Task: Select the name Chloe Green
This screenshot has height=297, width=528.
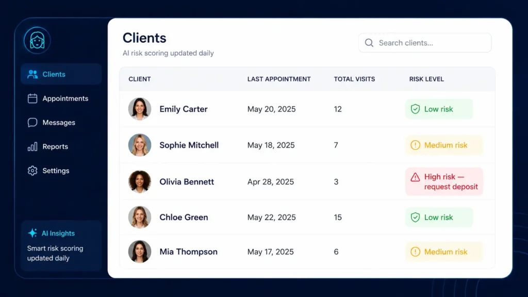Action: (184, 217)
